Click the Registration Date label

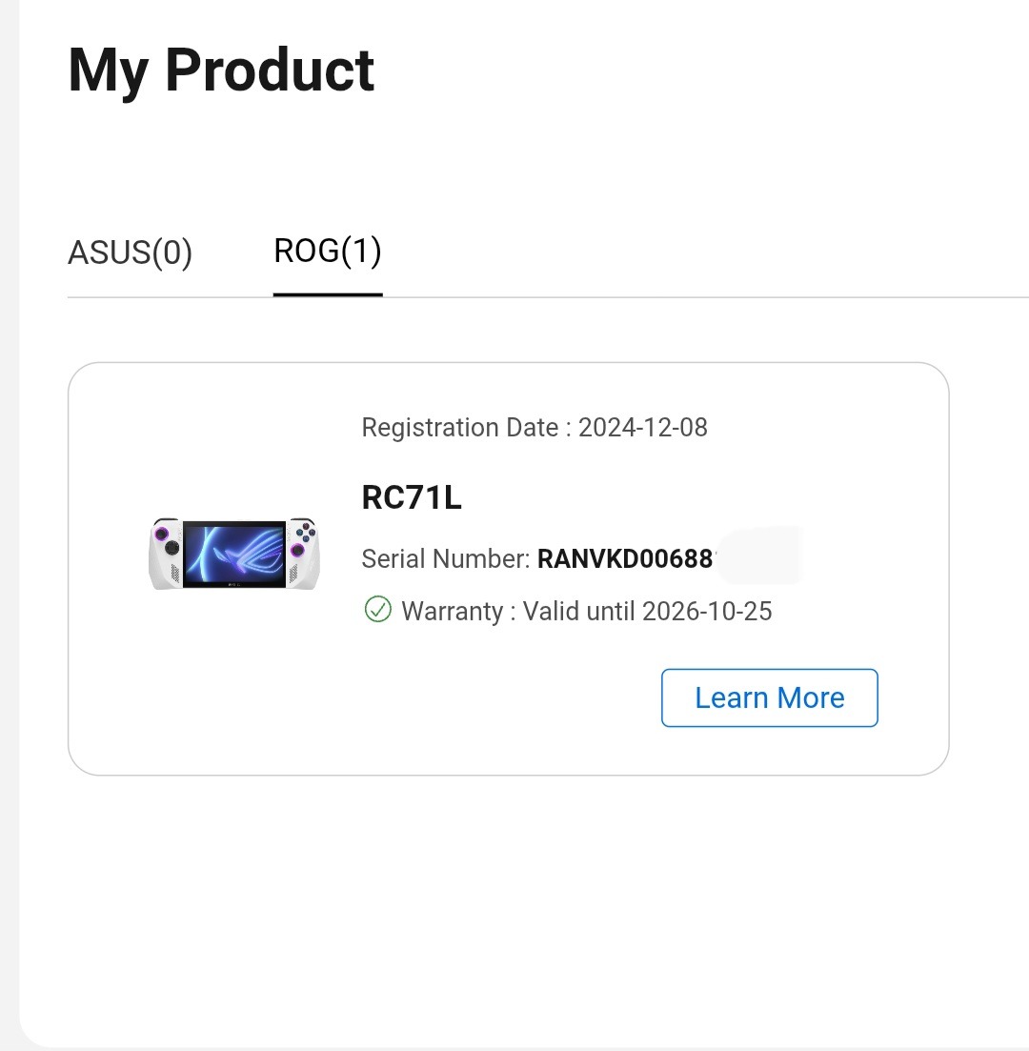(x=466, y=427)
